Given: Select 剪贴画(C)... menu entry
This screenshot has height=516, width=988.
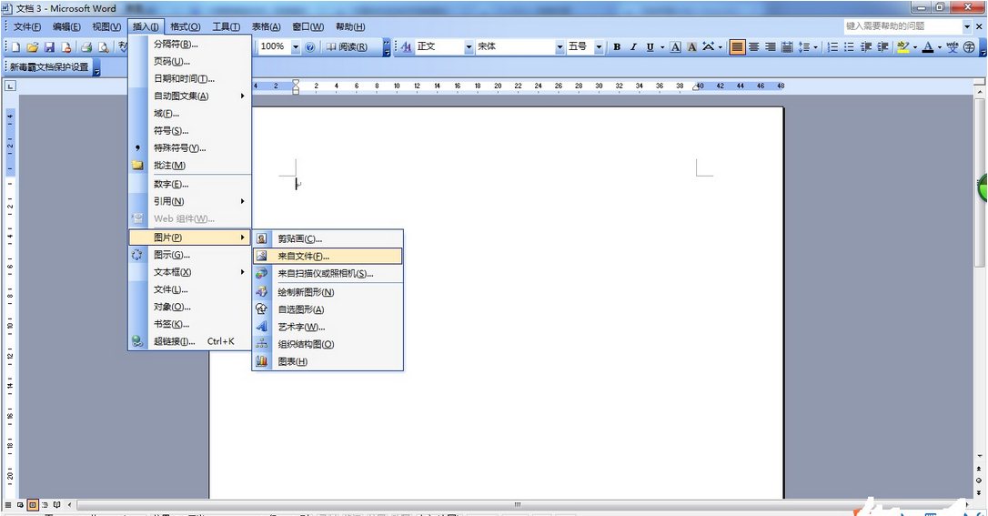Looking at the screenshot, I should pos(327,238).
